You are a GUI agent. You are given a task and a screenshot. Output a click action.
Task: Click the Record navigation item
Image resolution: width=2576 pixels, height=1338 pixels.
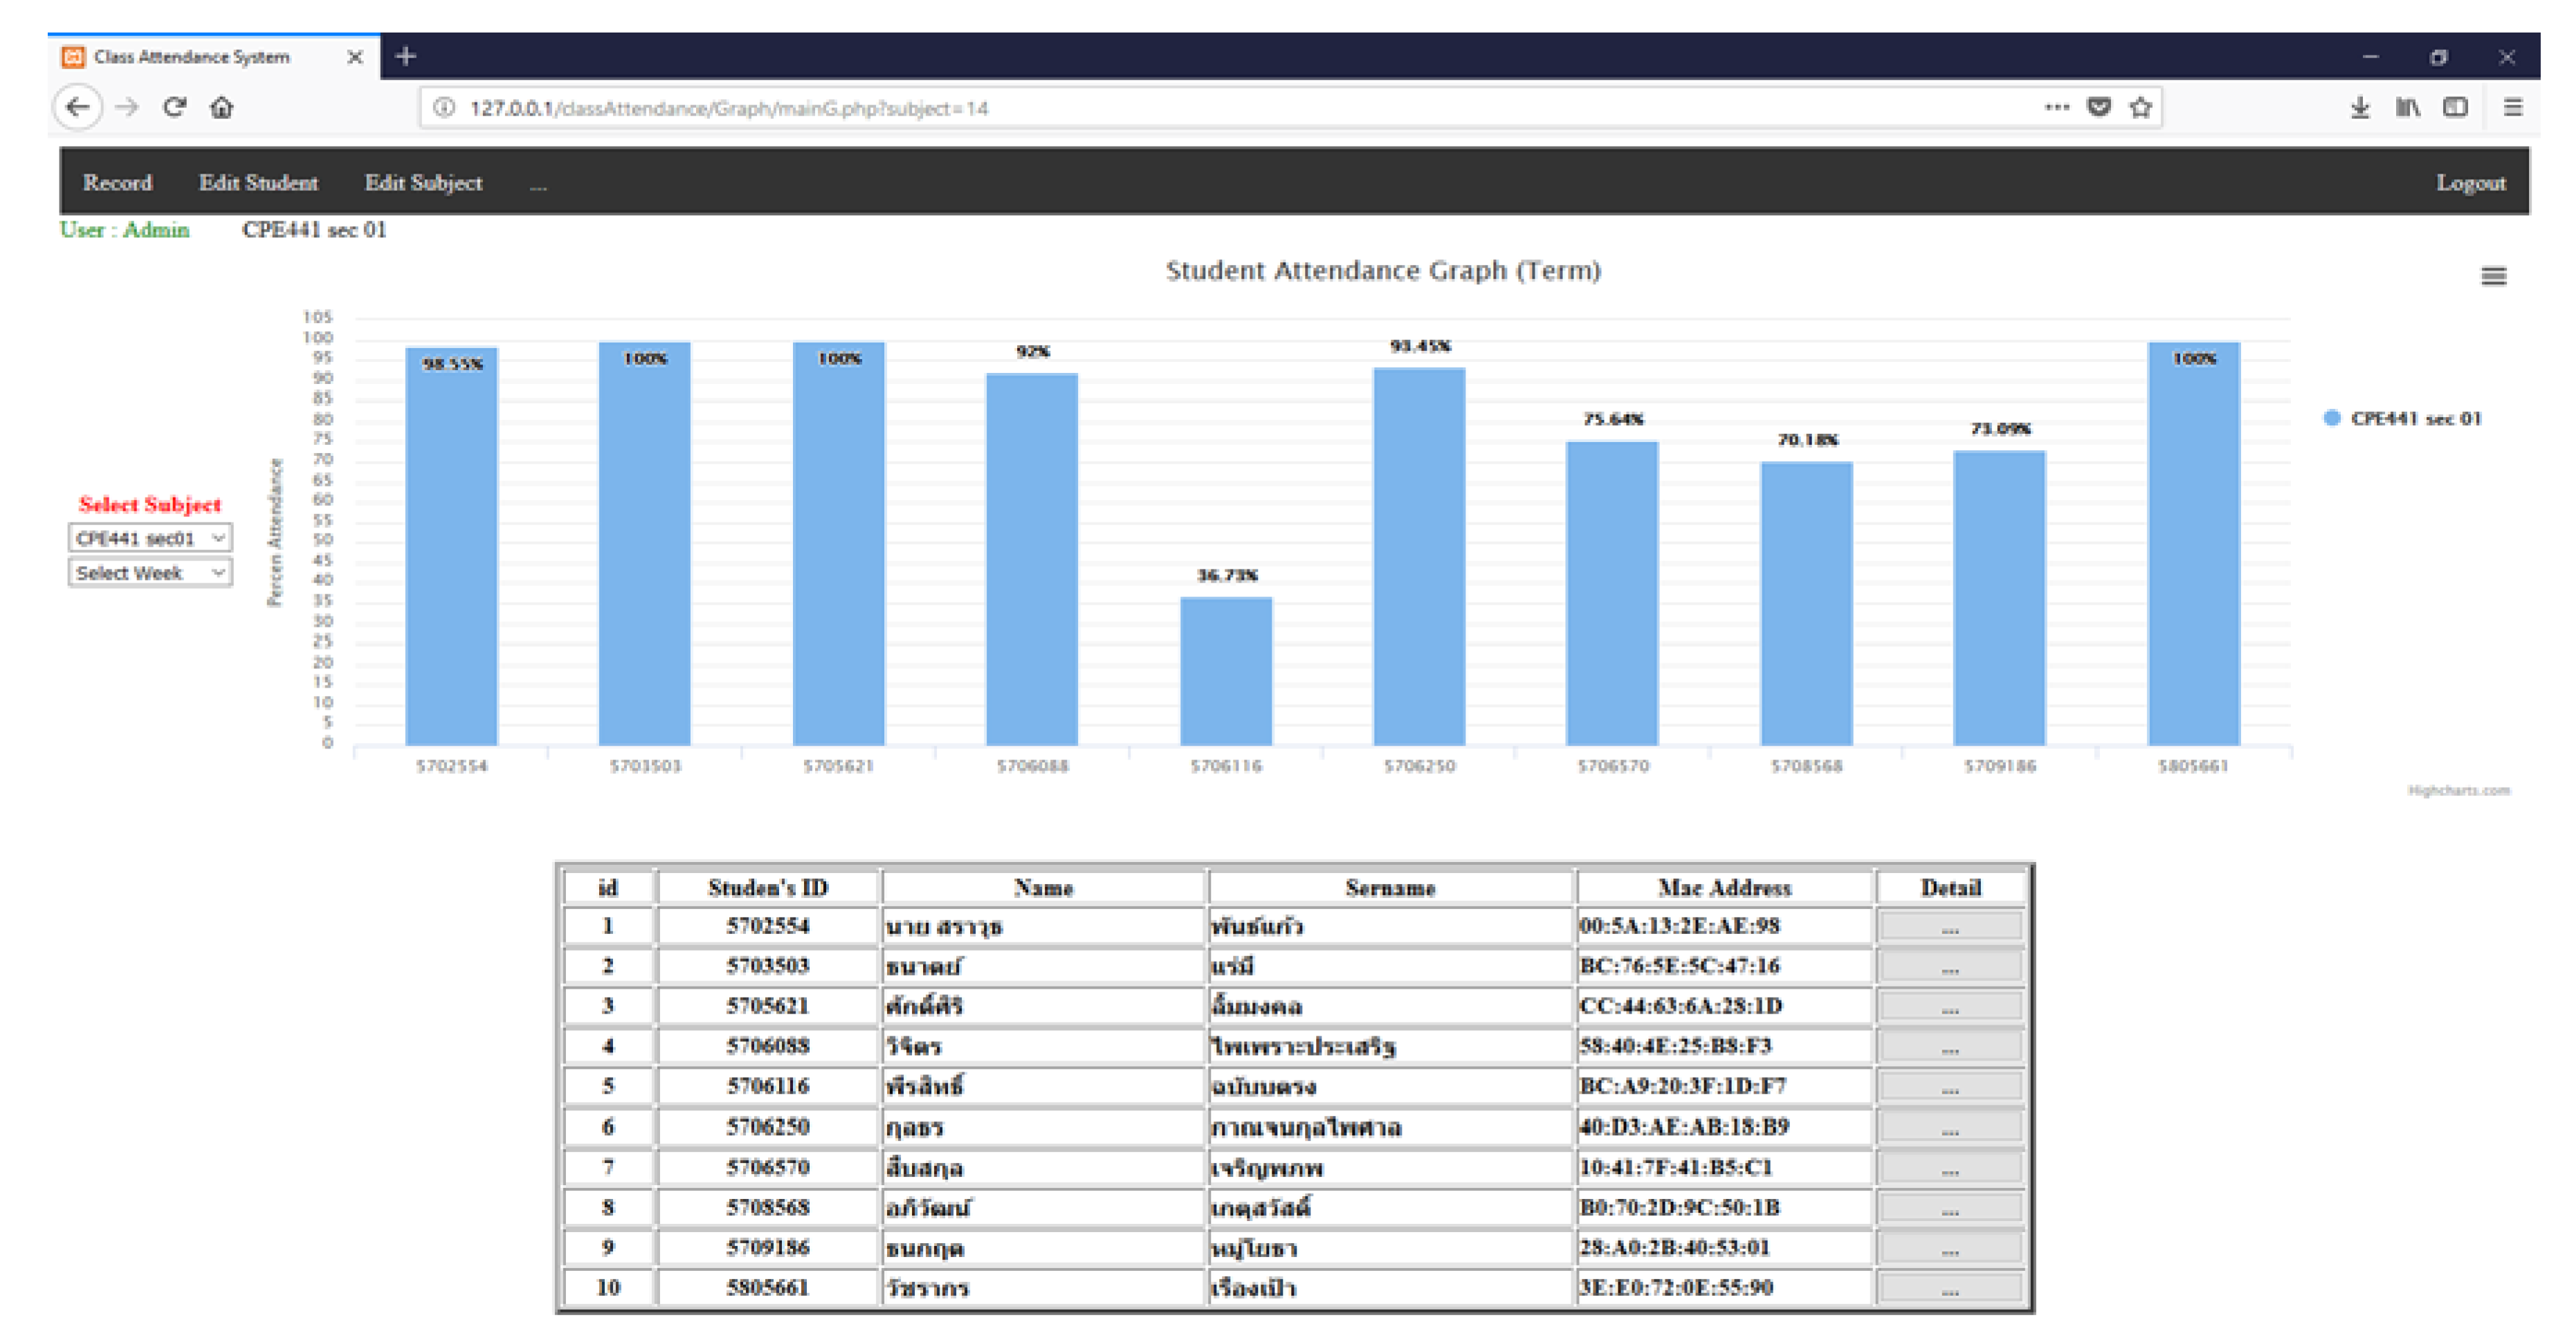[x=117, y=182]
